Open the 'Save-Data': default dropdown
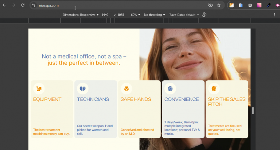The width and height of the screenshot is (280, 150). click(184, 15)
